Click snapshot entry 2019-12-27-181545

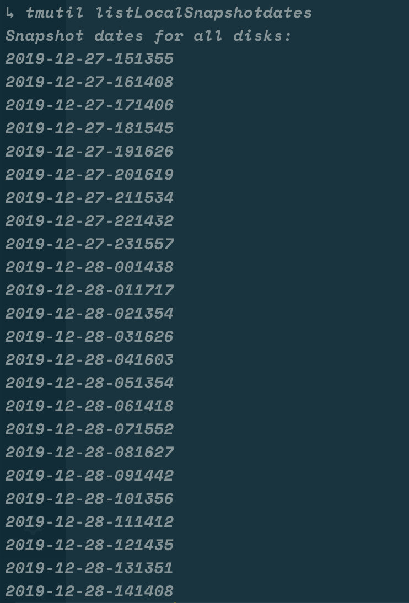point(90,128)
